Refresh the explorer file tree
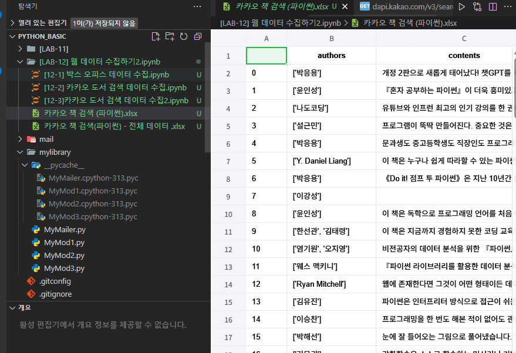The height and width of the screenshot is (353, 516). (x=184, y=36)
